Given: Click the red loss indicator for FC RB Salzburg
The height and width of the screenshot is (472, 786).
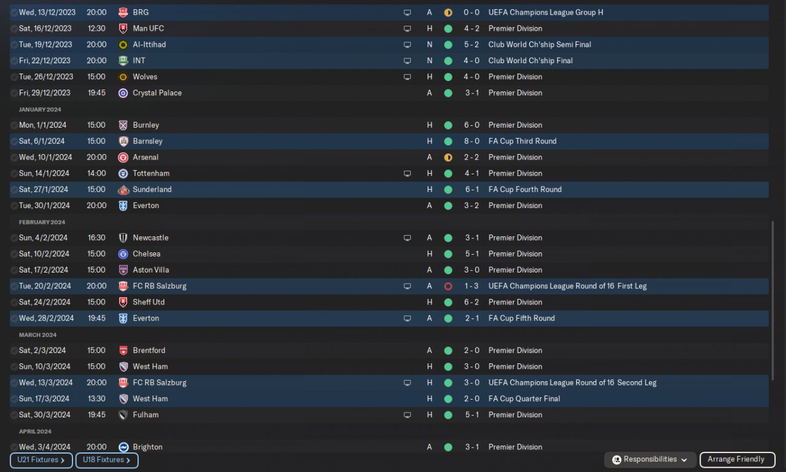Looking at the screenshot, I should 448,286.
